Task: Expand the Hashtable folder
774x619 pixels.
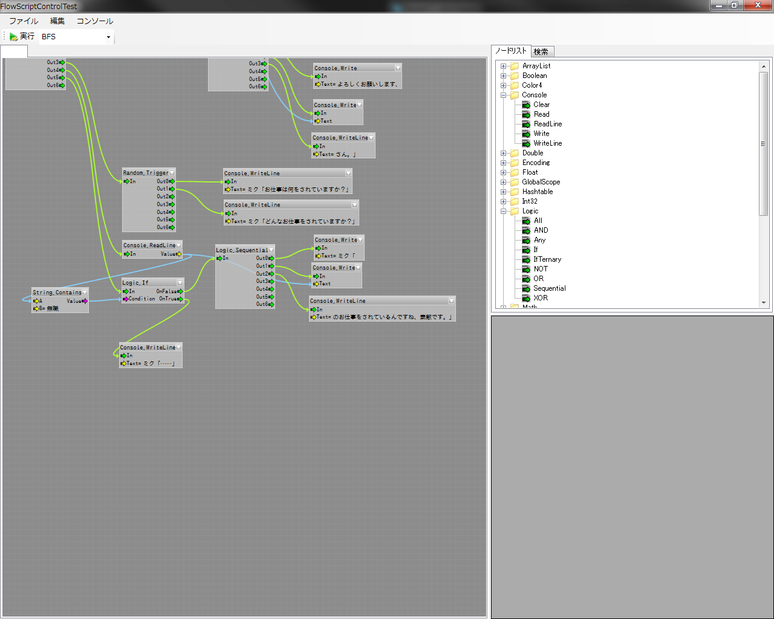Action: [x=503, y=192]
